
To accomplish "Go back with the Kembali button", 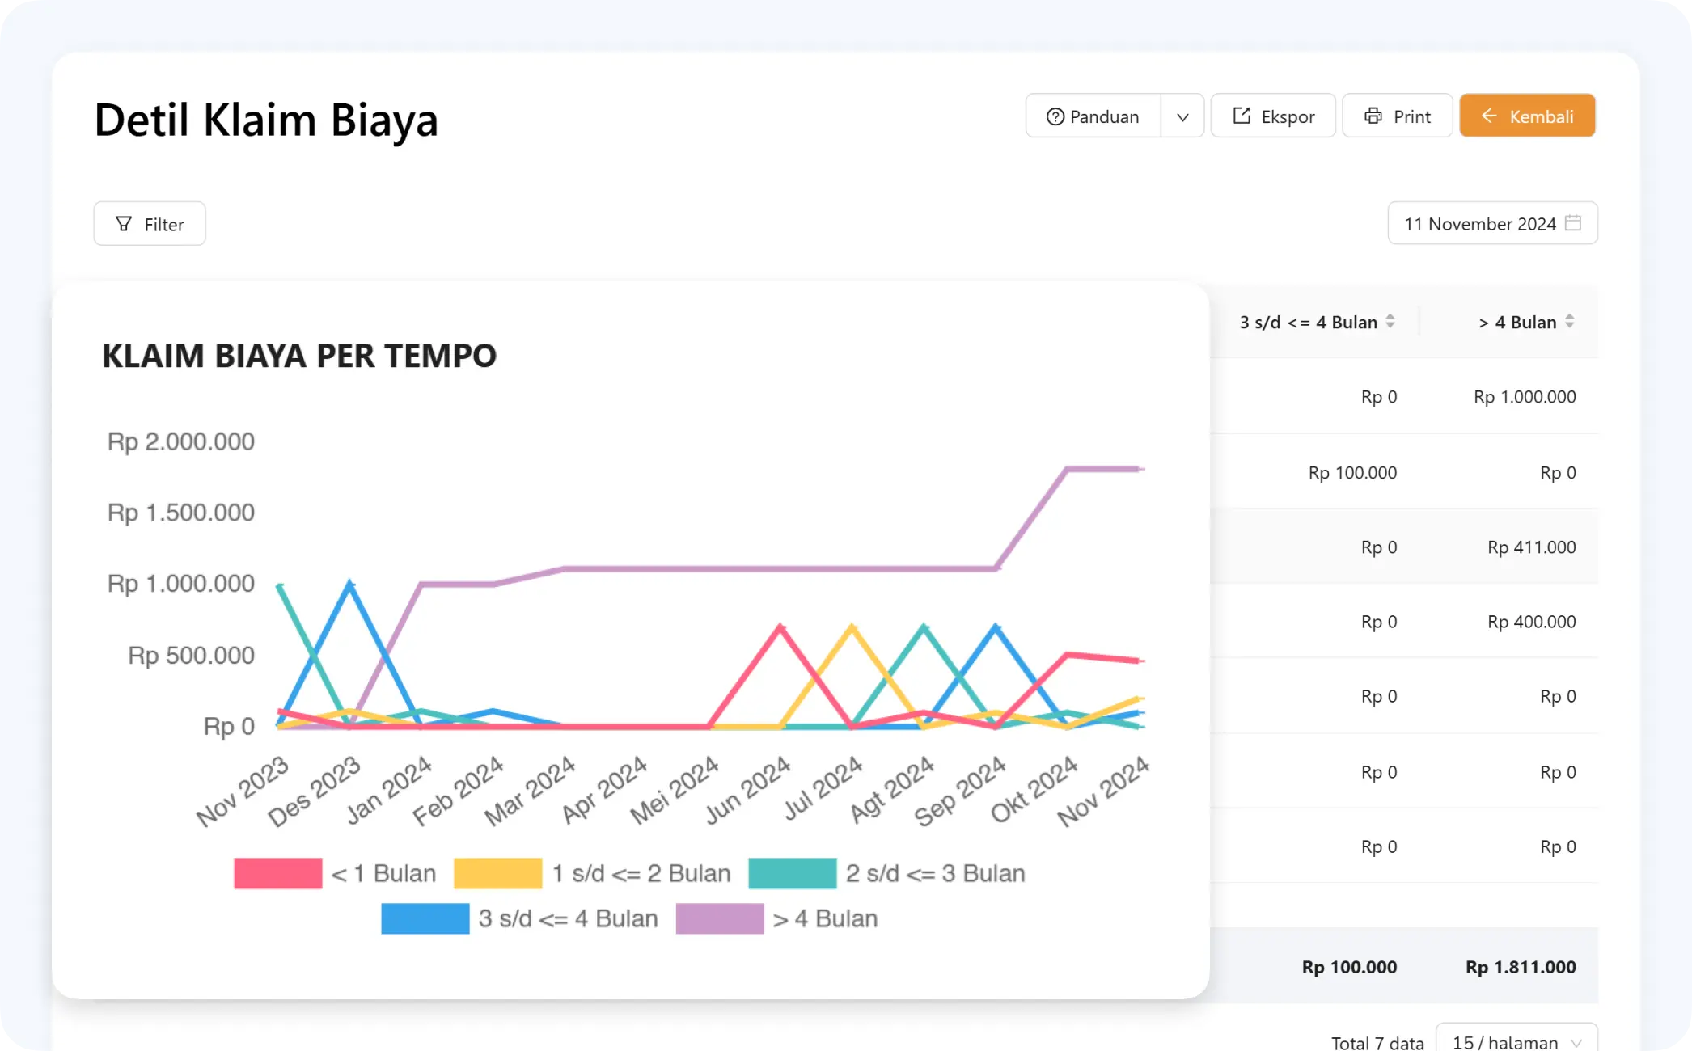I will click(x=1527, y=116).
